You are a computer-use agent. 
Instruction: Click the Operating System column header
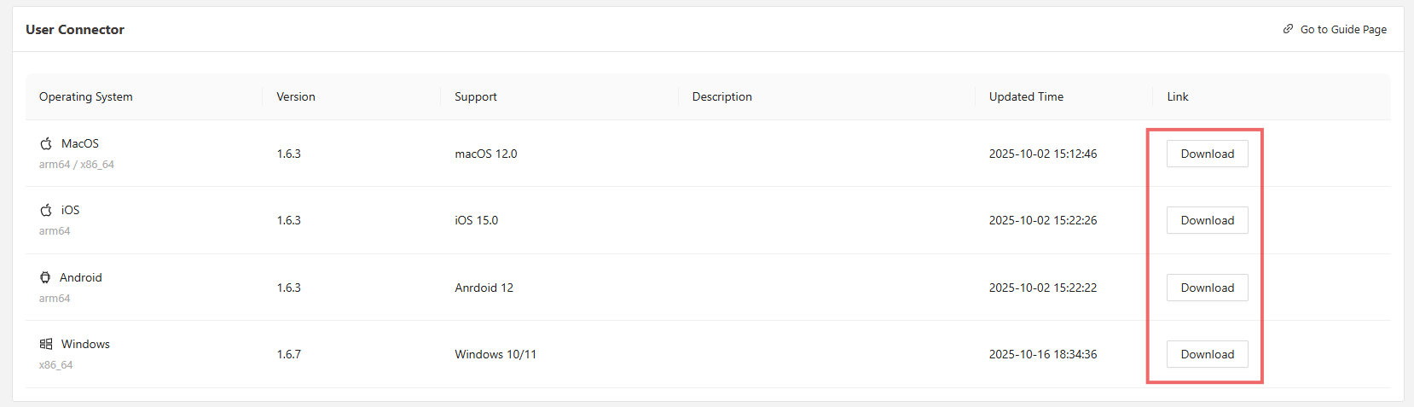click(86, 96)
